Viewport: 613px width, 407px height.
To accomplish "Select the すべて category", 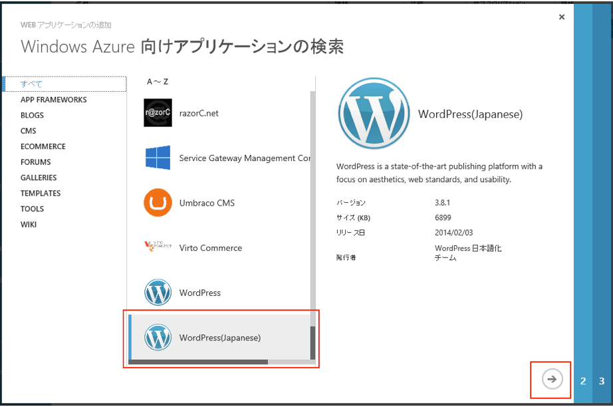I will (x=65, y=84).
